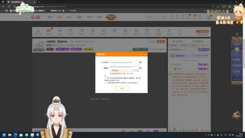Click Microsoft Edge icon in taskbar
The height and width of the screenshot is (138, 245).
pyautogui.click(x=16, y=135)
